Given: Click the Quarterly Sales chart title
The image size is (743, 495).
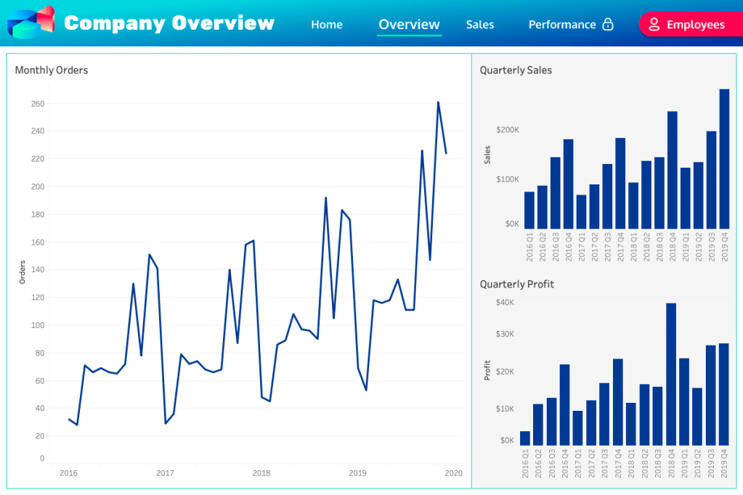Looking at the screenshot, I should [516, 70].
